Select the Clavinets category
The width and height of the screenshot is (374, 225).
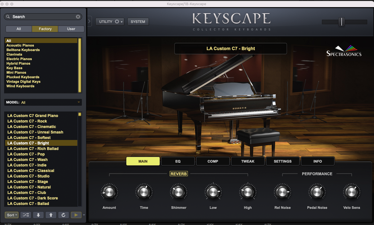point(14,54)
